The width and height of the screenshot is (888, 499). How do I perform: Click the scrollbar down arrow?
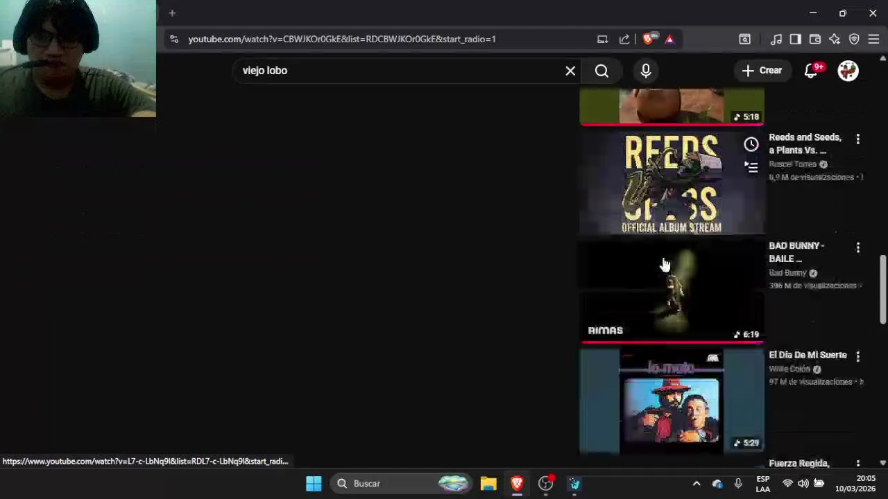click(882, 462)
